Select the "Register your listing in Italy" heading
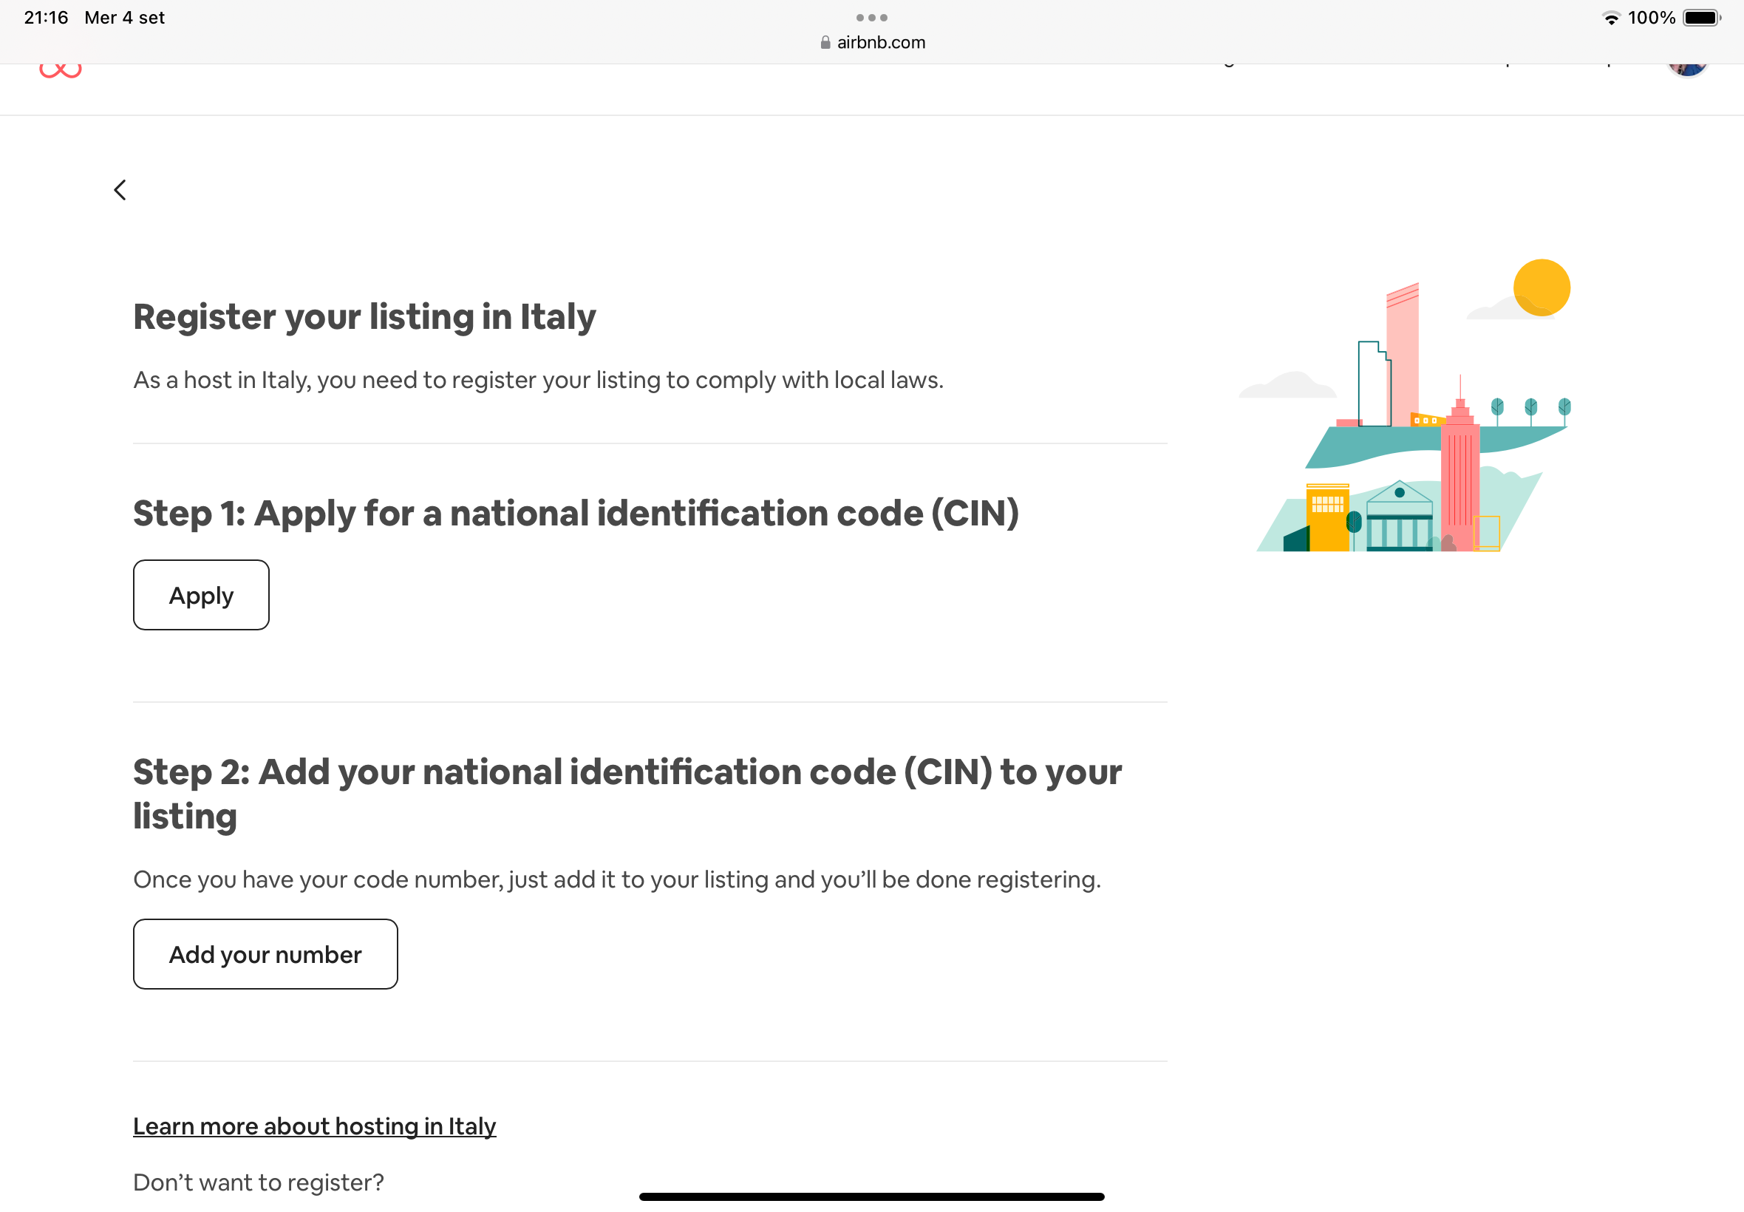 pyautogui.click(x=364, y=318)
